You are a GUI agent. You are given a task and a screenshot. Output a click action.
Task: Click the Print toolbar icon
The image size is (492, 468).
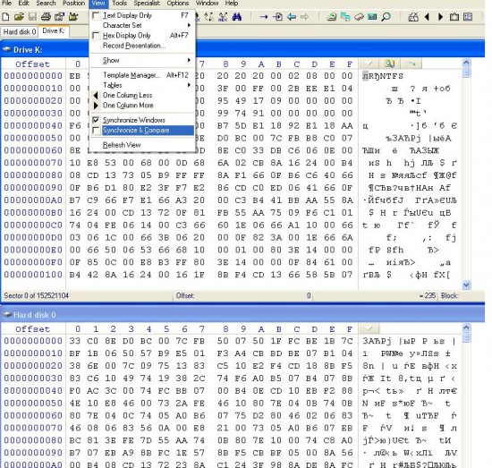[x=47, y=17]
